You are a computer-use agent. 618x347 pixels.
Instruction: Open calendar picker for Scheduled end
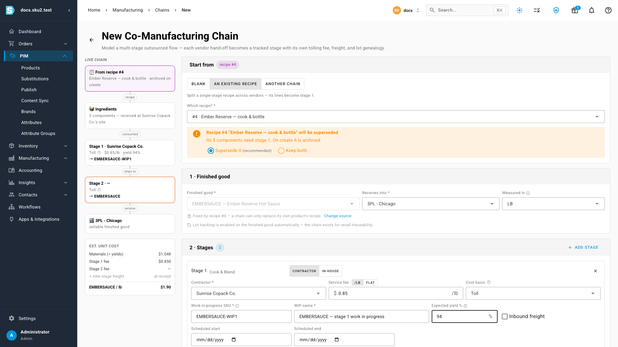coord(337,340)
